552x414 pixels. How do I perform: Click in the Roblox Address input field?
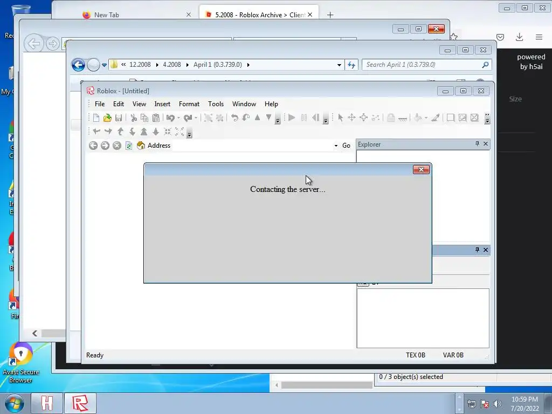click(252, 146)
